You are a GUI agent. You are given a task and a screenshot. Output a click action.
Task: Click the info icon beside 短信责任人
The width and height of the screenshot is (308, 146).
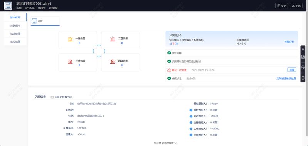point(191,135)
